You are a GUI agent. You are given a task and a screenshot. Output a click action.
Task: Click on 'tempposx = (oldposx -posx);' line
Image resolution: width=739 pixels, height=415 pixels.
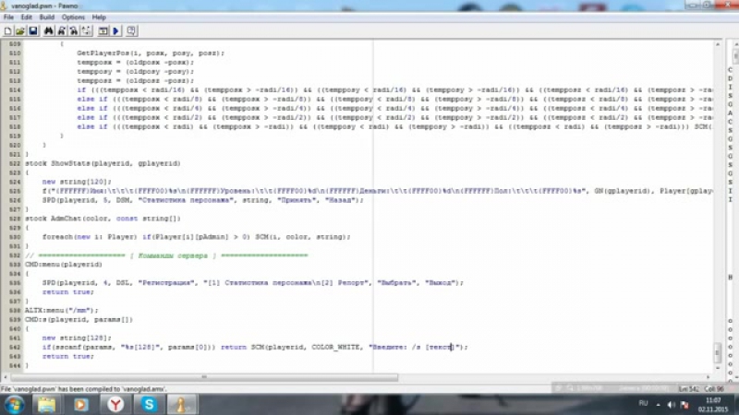(x=135, y=62)
